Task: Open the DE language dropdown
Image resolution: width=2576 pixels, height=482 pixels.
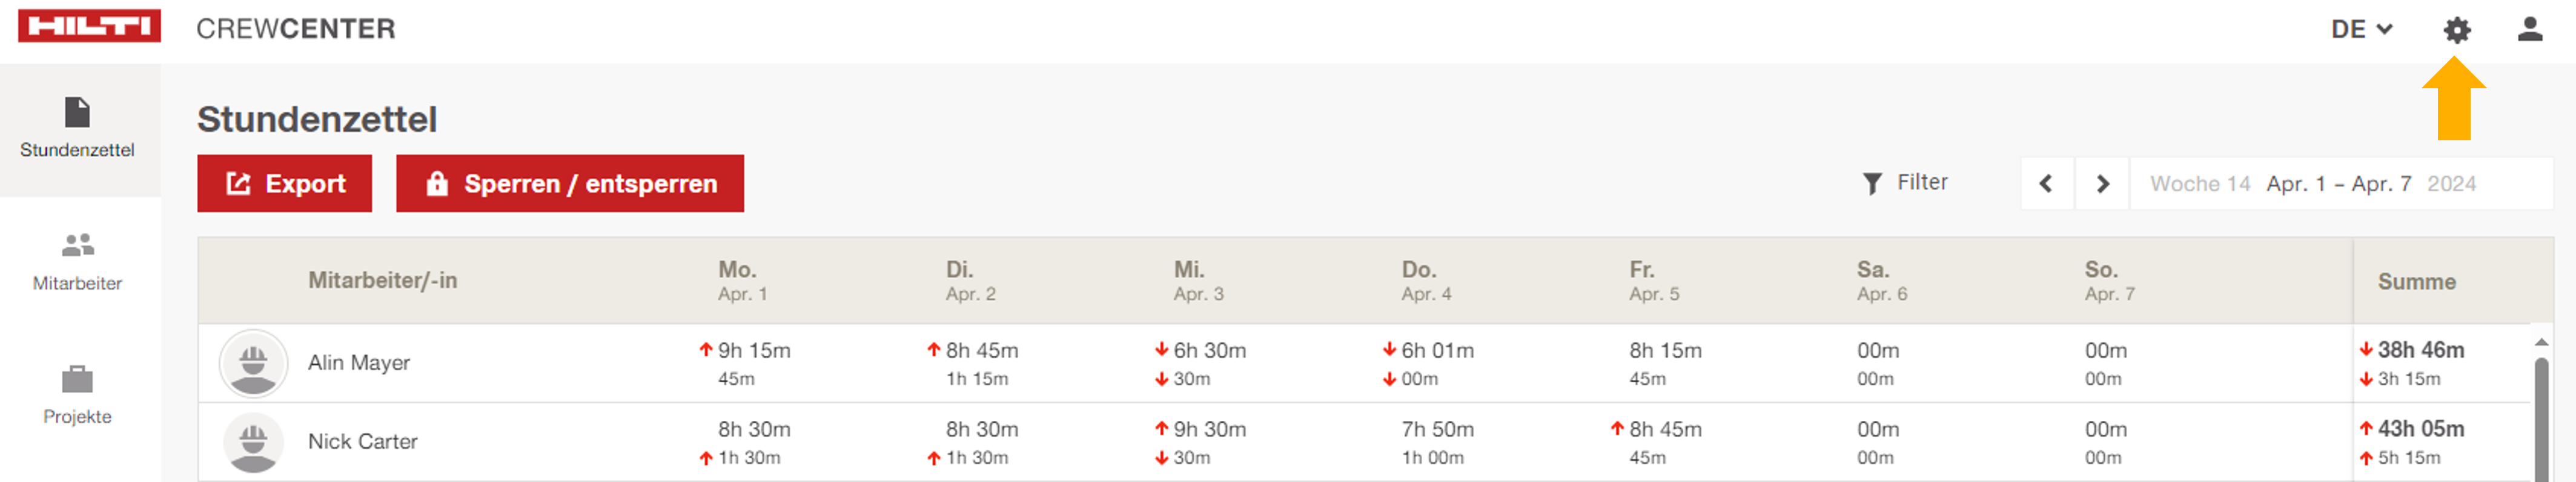Action: (2361, 30)
